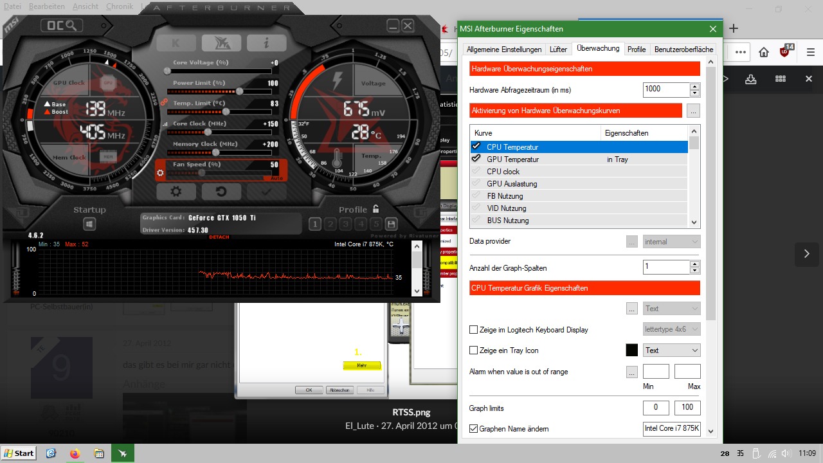The image size is (823, 463).
Task: Enable the GPU Auslastung curve checkmark
Action: [x=476, y=183]
